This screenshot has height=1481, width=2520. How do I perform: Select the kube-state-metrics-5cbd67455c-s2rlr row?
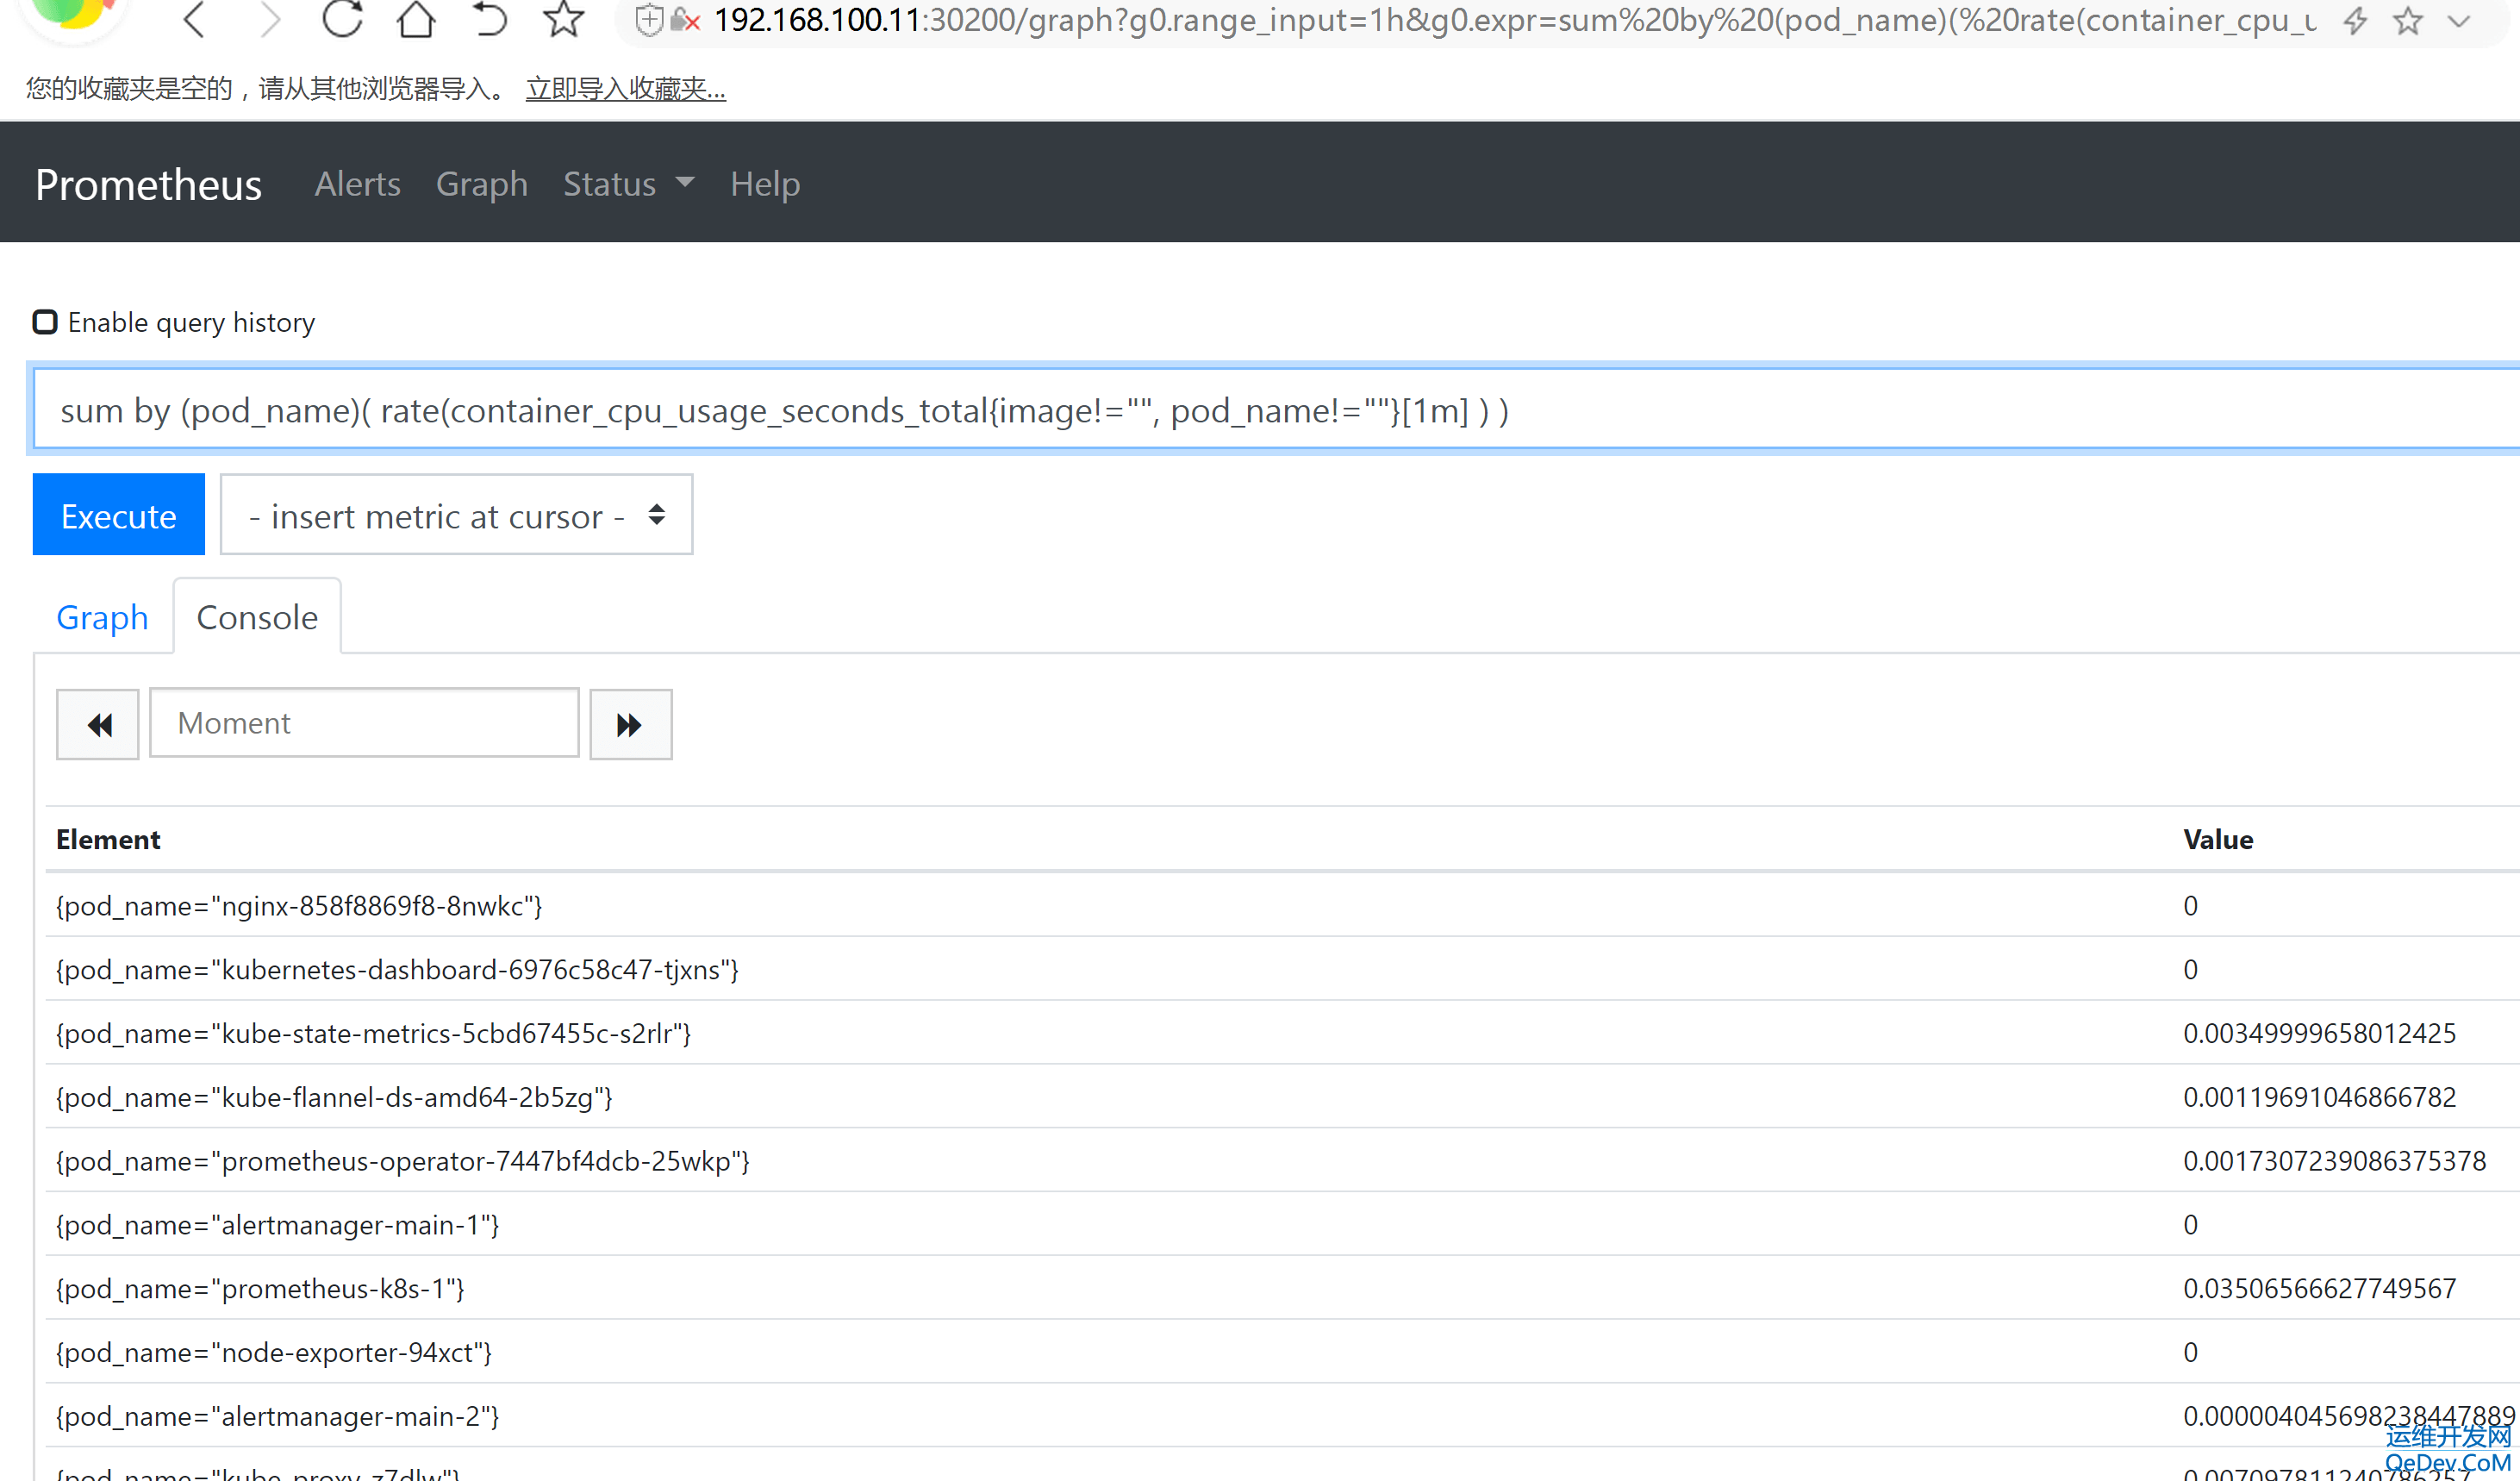pos(1282,1033)
